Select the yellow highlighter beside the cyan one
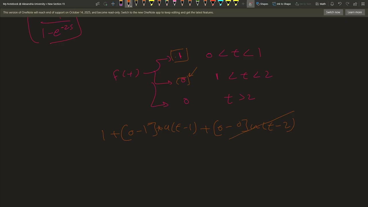The height and width of the screenshot is (207, 368). point(228,3)
